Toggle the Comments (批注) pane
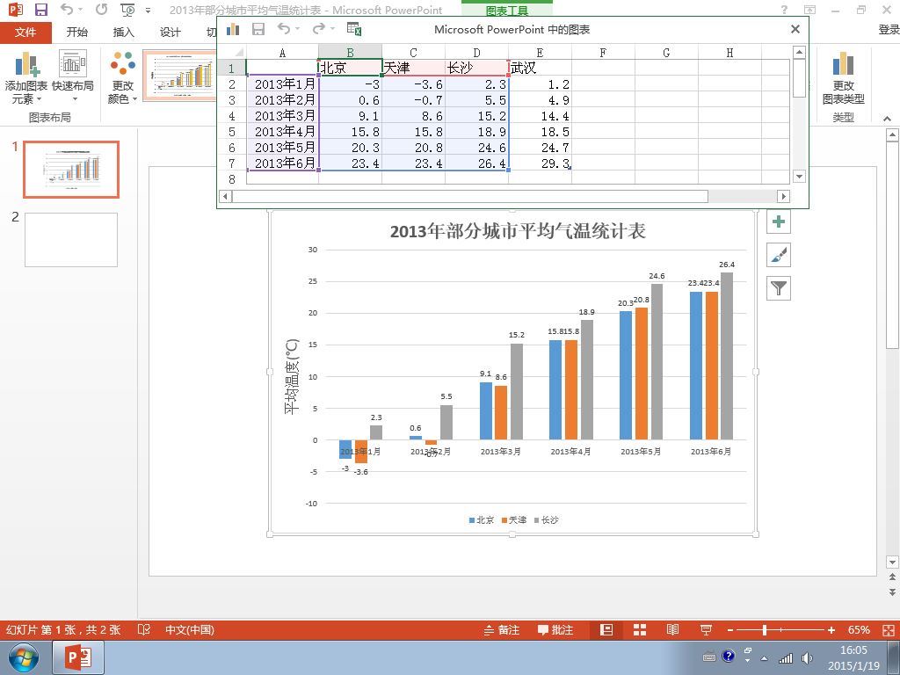 coord(555,630)
